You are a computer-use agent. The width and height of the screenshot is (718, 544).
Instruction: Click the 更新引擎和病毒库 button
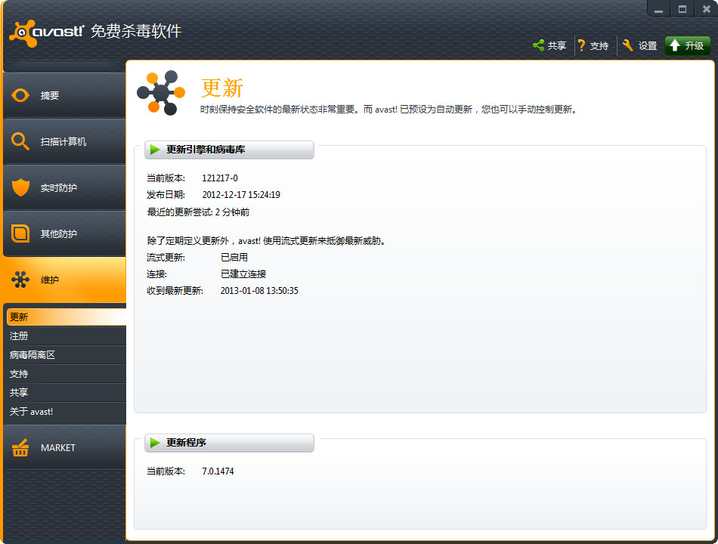pos(230,150)
